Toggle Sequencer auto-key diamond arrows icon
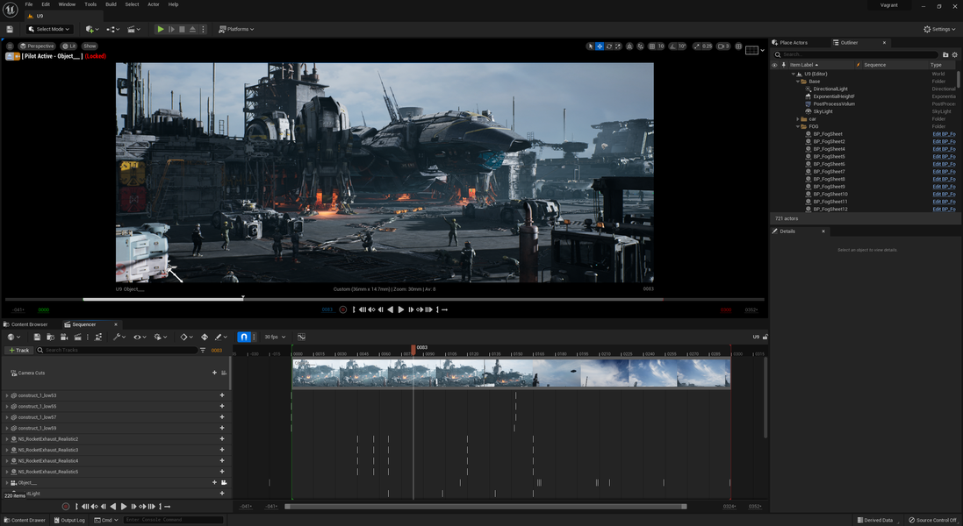The width and height of the screenshot is (963, 526). 205,337
